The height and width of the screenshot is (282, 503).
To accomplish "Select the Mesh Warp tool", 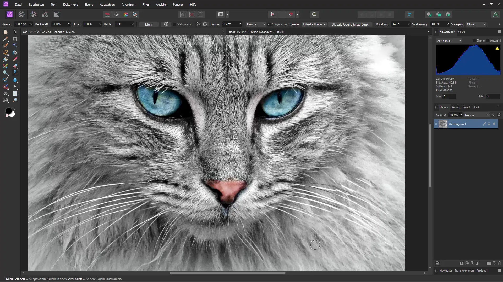I will (x=6, y=100).
